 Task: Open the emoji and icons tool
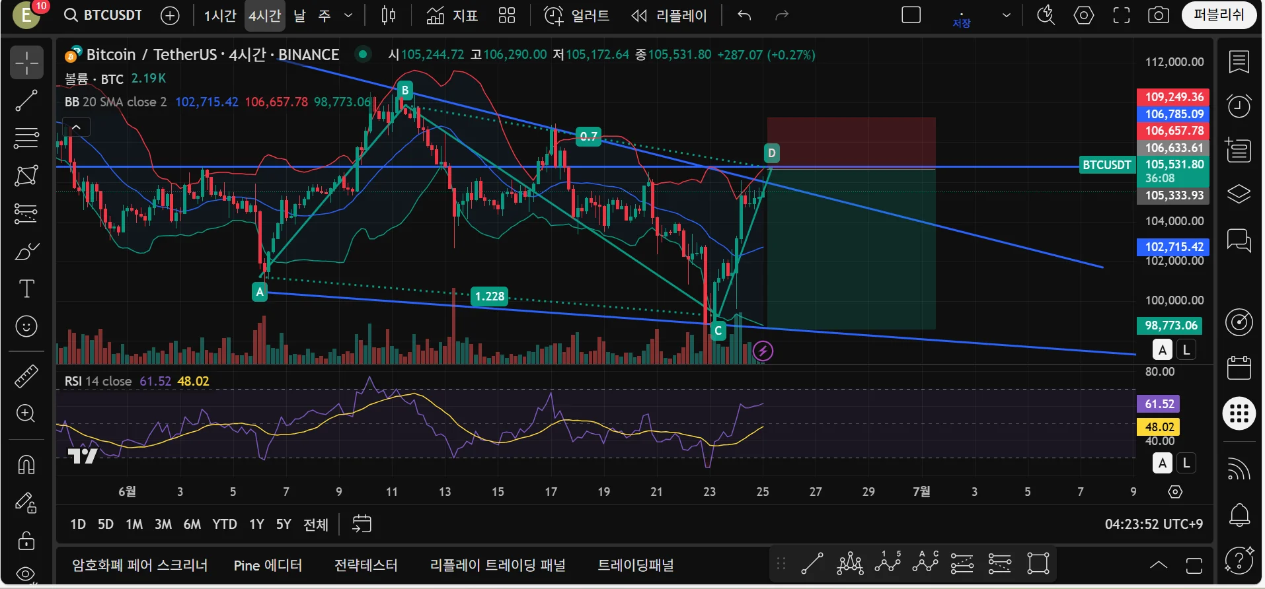pyautogui.click(x=26, y=326)
